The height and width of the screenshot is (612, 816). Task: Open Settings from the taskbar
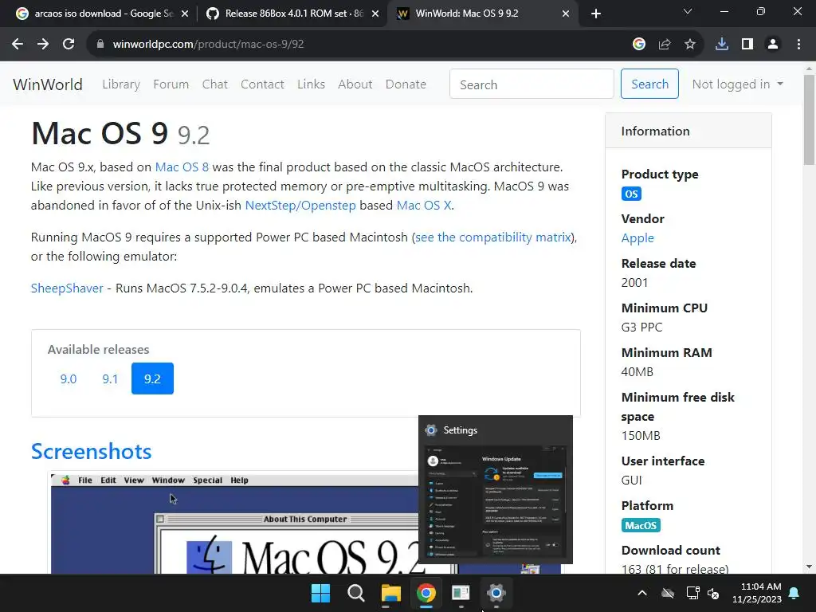[496, 593]
